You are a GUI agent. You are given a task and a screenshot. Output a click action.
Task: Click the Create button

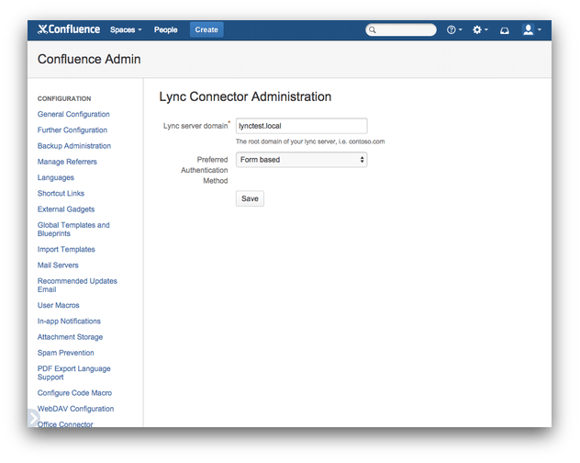click(x=206, y=29)
